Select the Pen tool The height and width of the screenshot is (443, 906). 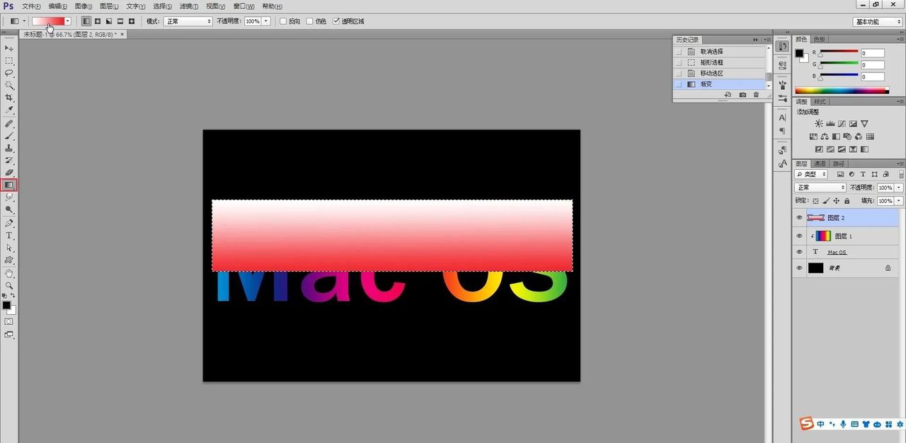(9, 223)
